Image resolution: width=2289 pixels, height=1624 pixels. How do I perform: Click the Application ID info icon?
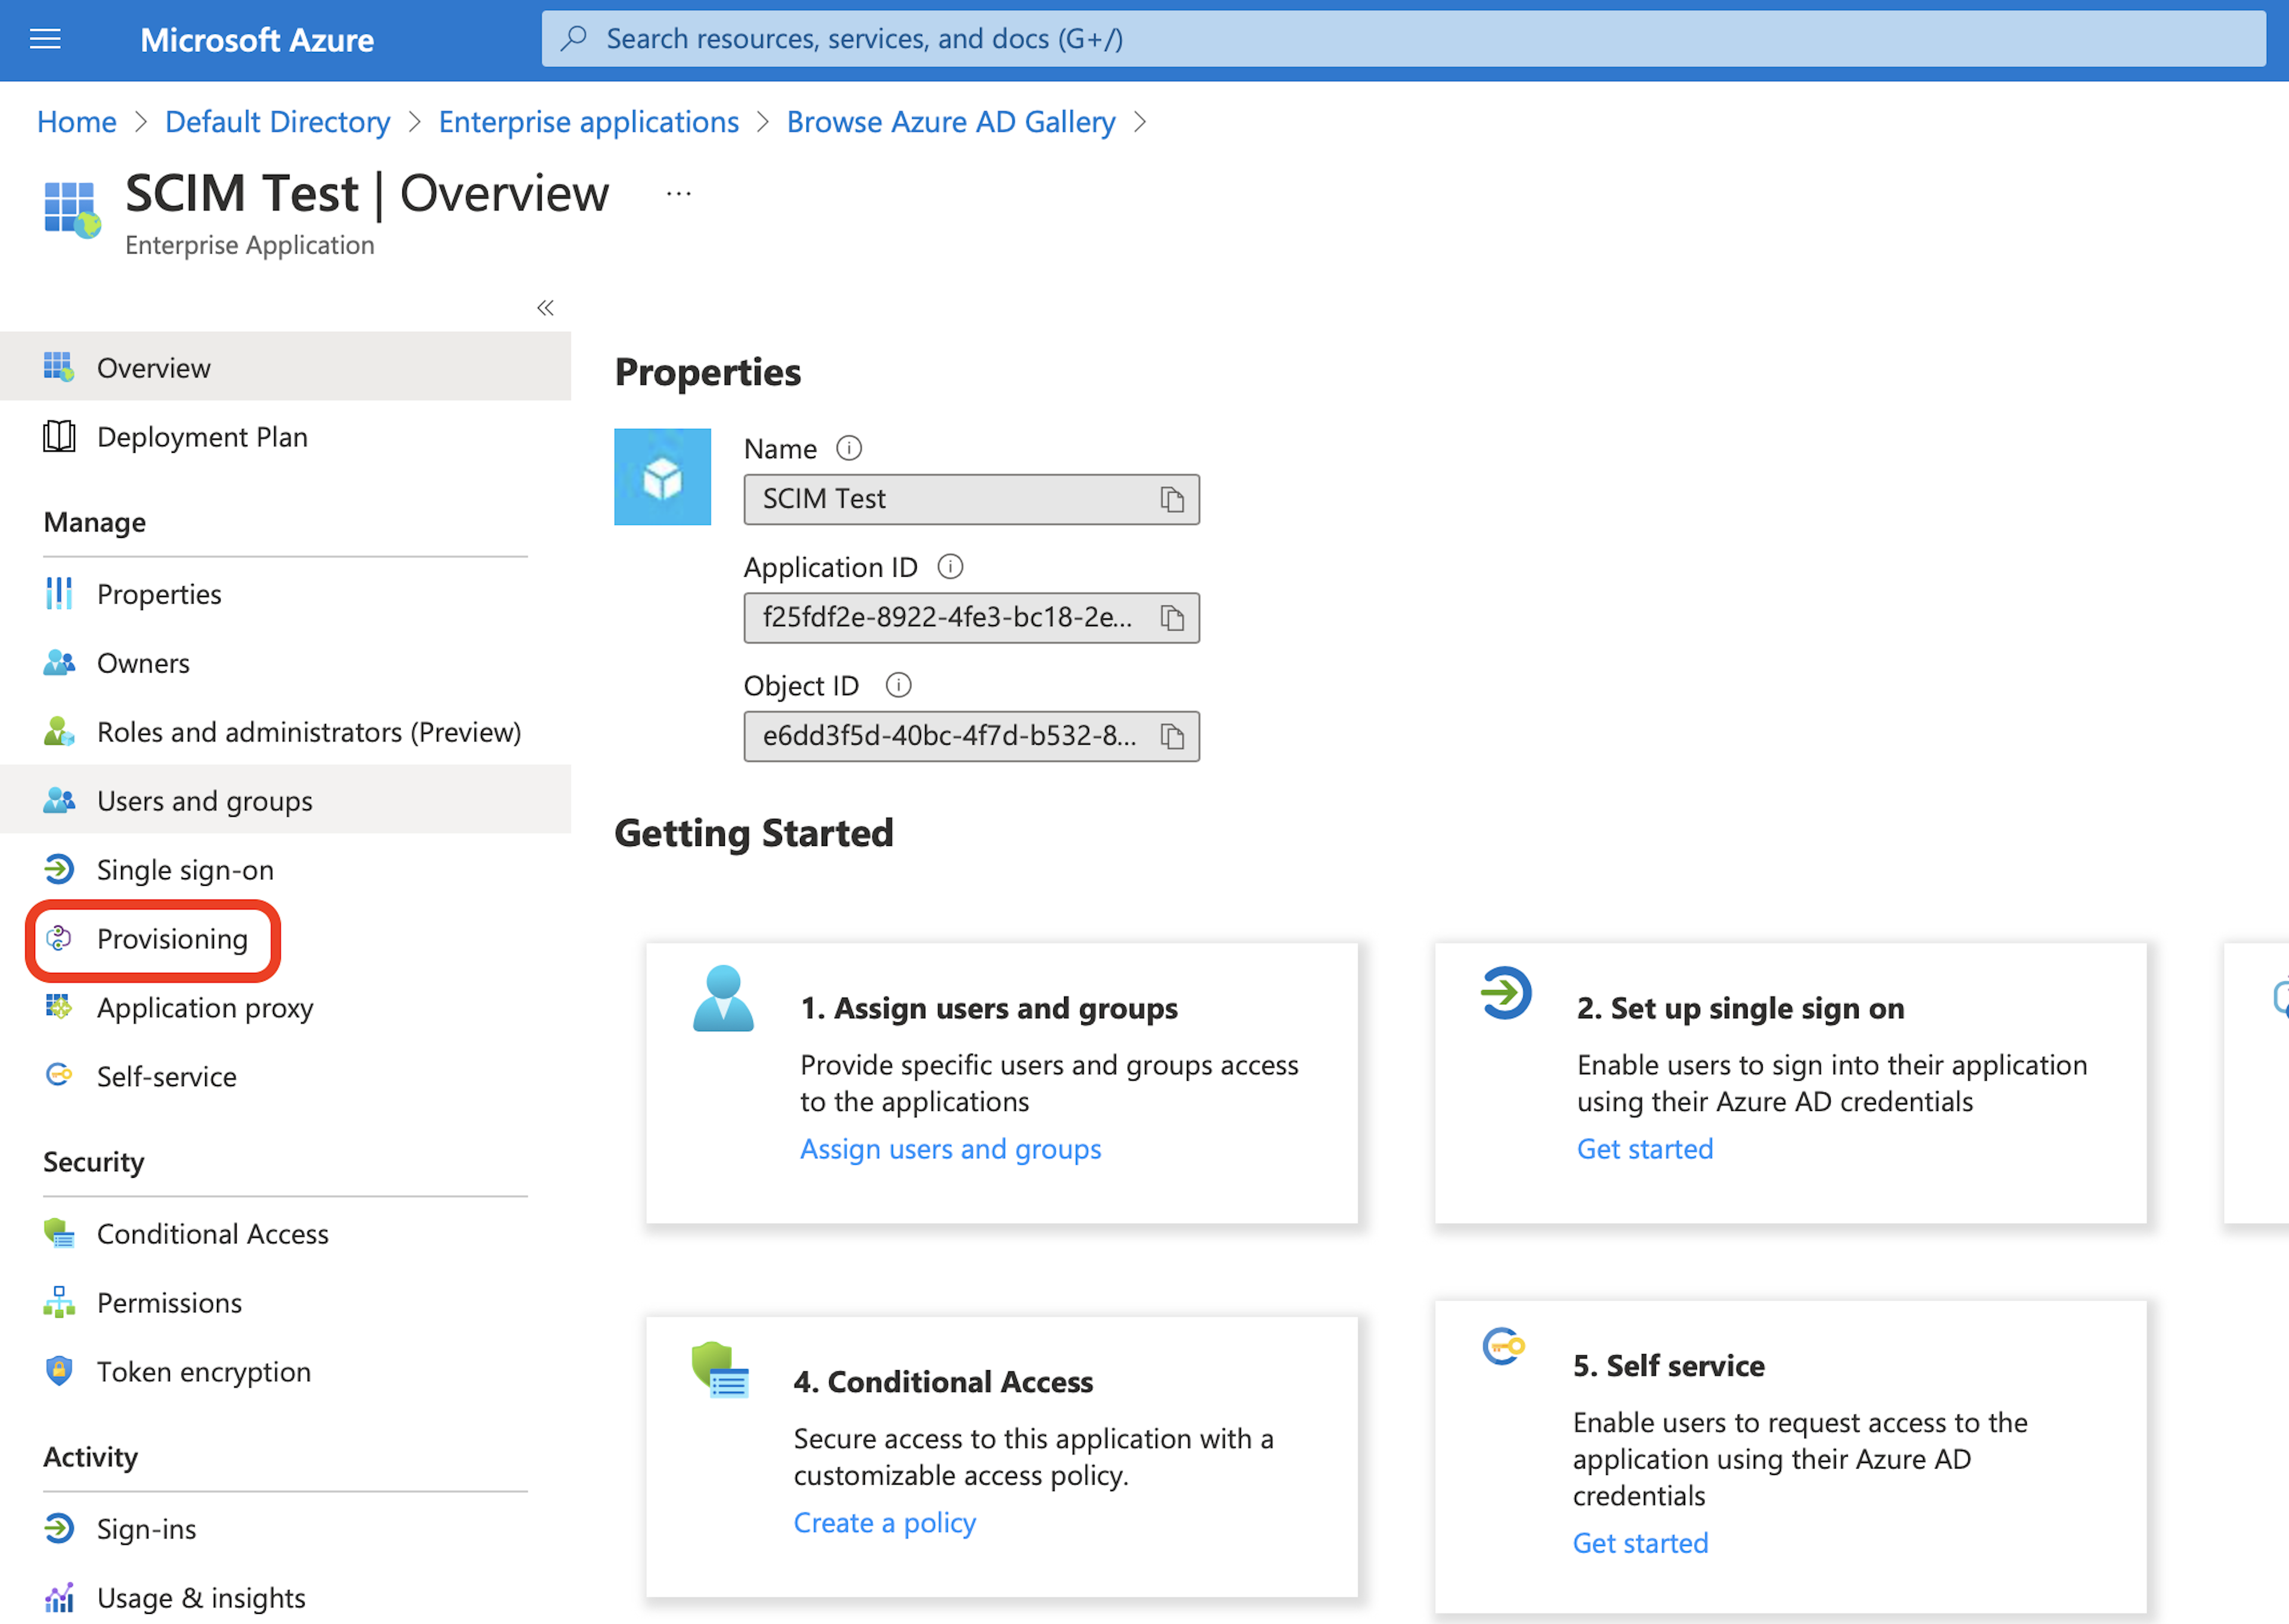[x=950, y=567]
